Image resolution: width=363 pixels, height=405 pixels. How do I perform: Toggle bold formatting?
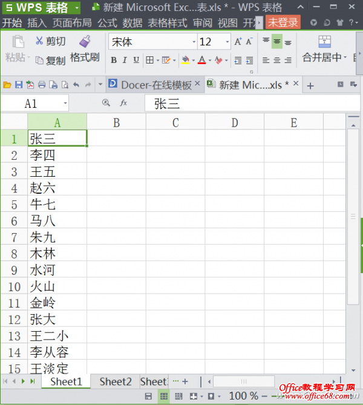(x=114, y=60)
